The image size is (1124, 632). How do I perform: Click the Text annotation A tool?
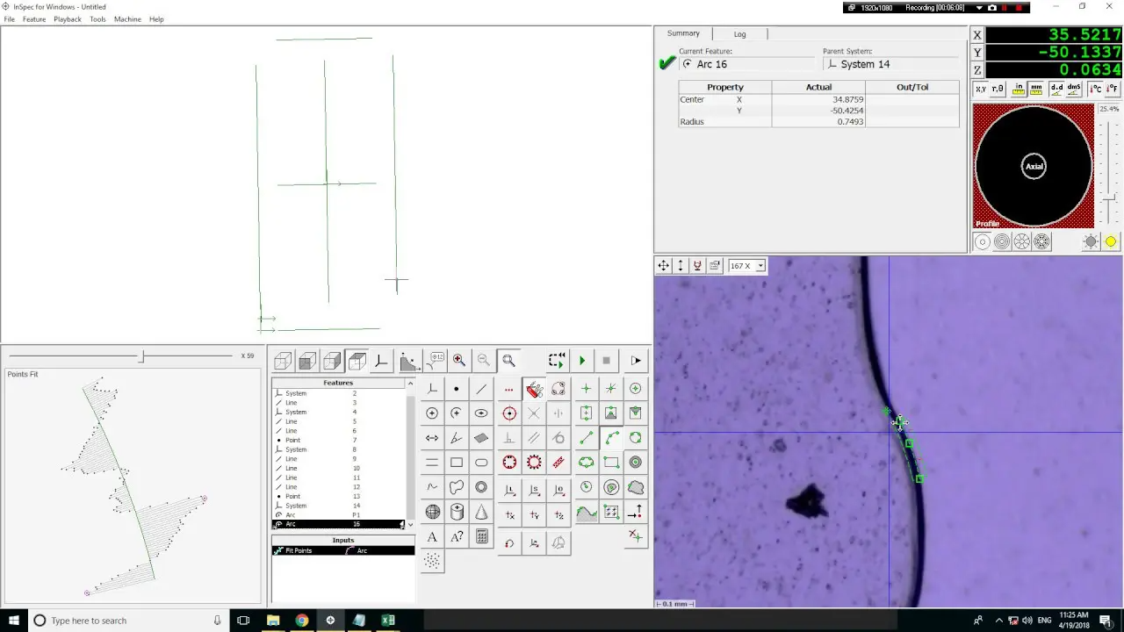pyautogui.click(x=432, y=536)
